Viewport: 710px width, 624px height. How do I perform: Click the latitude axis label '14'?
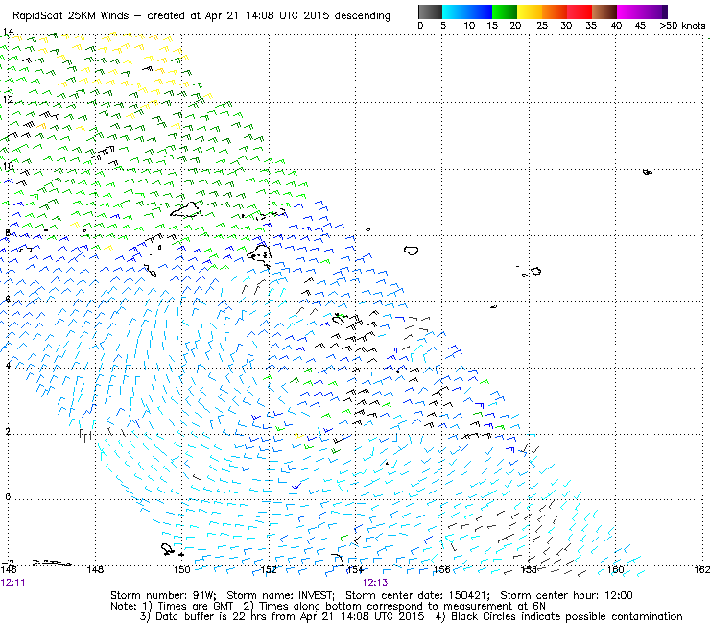point(8,32)
